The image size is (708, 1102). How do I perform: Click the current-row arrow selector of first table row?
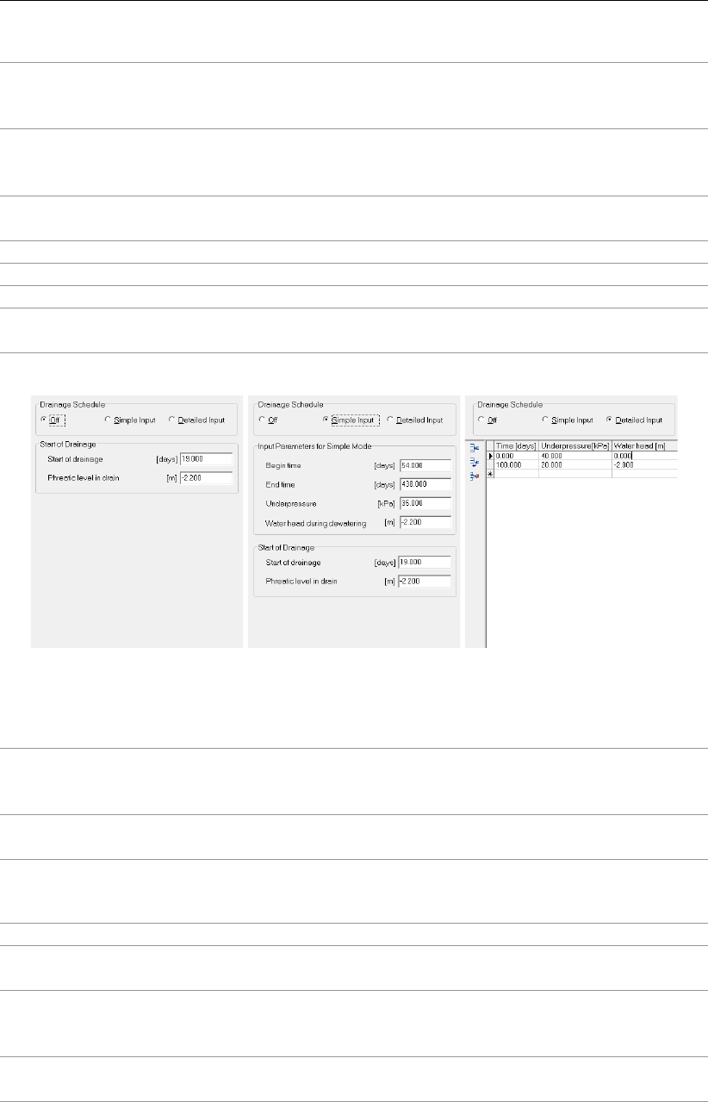coord(490,456)
